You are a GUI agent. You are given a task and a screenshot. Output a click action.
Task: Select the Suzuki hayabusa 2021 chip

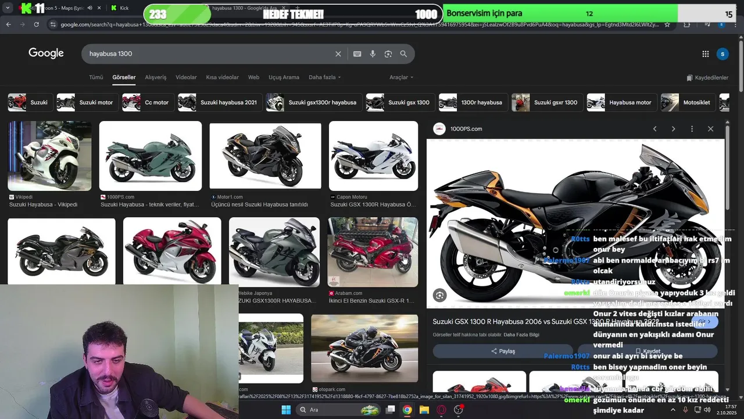(x=220, y=102)
